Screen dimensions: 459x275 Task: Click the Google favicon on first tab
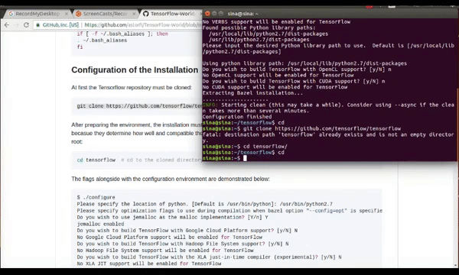point(11,14)
